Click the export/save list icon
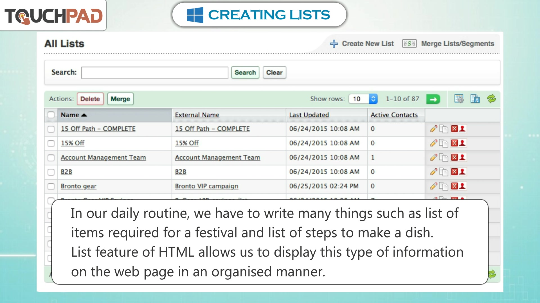 tap(475, 99)
